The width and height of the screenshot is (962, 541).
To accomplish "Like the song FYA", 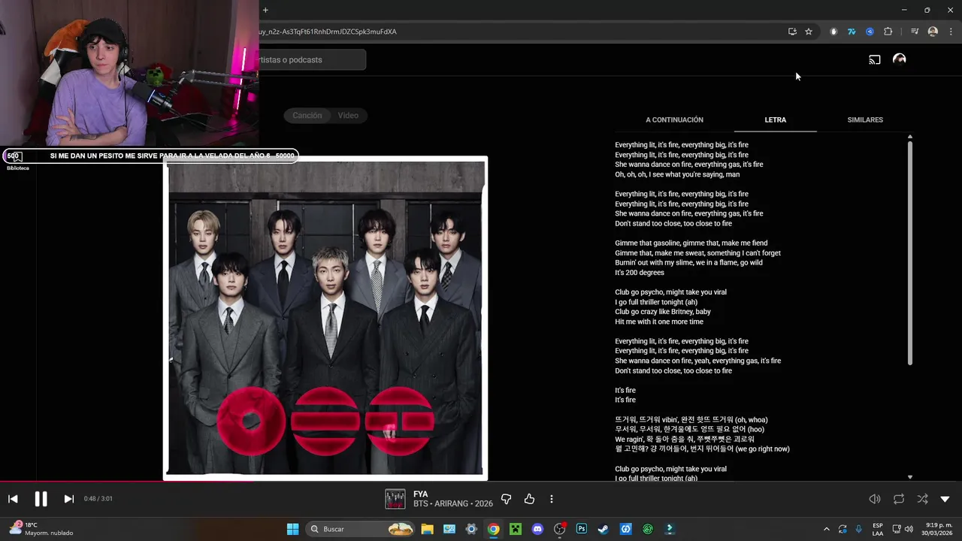I will [x=529, y=499].
